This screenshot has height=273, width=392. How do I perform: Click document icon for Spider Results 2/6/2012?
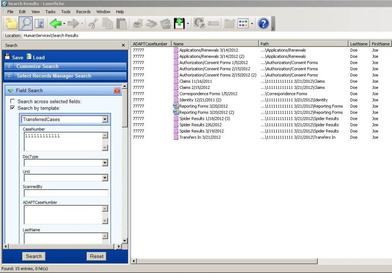coord(176,125)
